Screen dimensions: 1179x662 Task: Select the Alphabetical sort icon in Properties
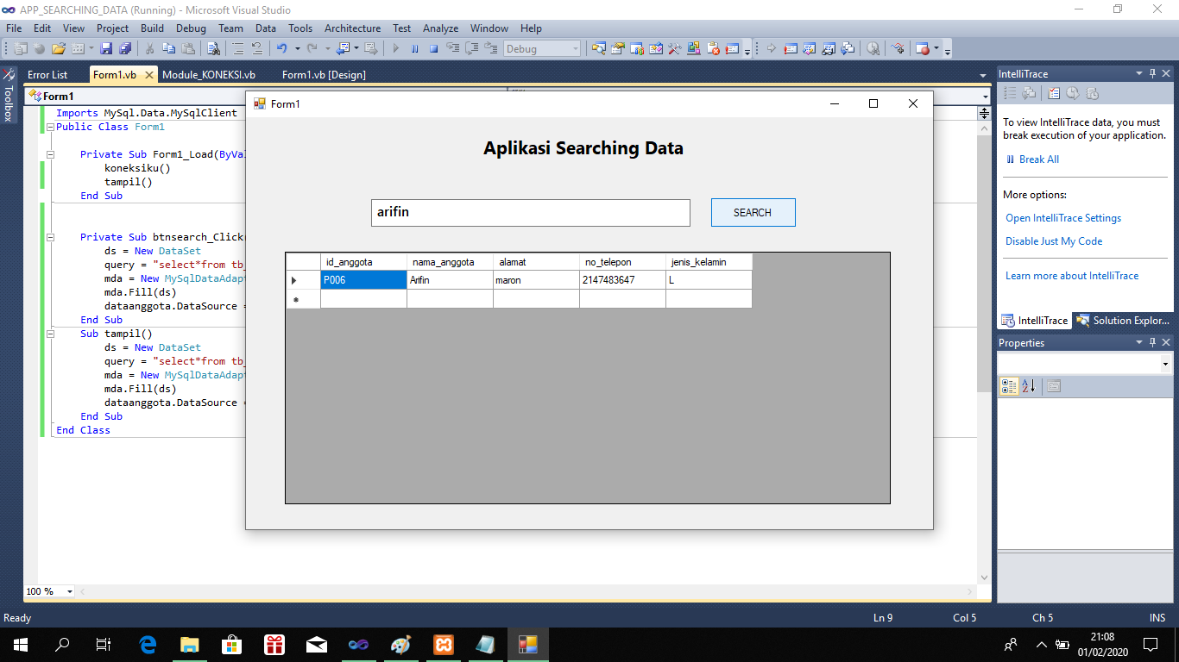(x=1026, y=386)
